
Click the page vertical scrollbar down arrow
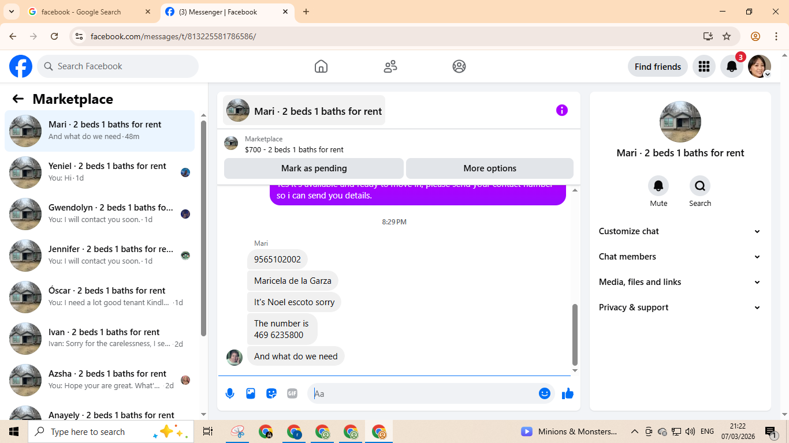(784, 414)
